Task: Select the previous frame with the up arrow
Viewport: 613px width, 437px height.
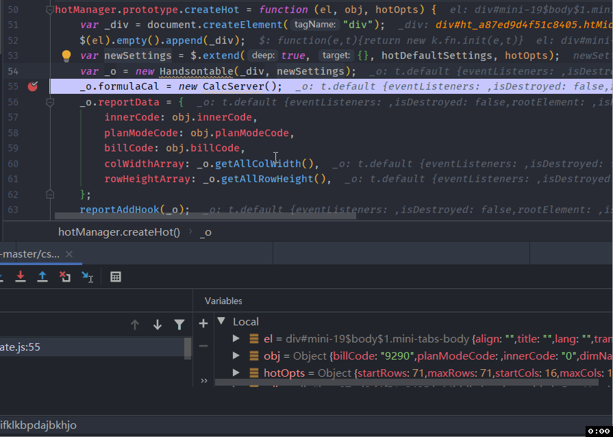Action: point(135,325)
